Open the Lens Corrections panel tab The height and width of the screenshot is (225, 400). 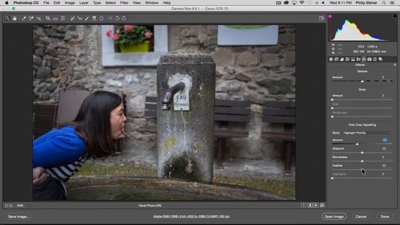point(358,59)
